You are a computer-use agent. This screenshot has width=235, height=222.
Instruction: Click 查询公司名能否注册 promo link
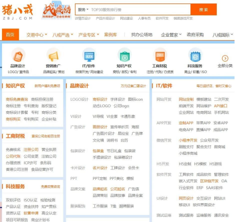[46, 136]
